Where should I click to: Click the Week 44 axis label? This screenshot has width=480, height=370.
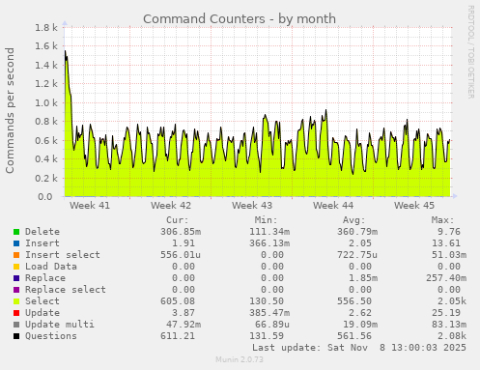(x=333, y=205)
